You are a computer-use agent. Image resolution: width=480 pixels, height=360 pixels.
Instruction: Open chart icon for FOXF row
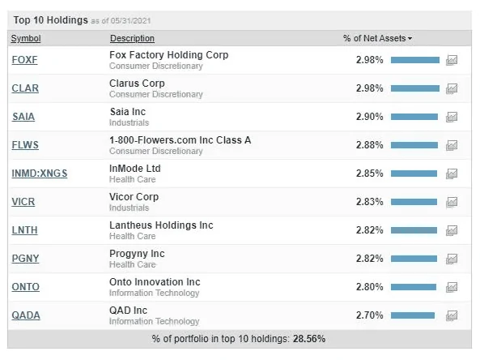(452, 60)
